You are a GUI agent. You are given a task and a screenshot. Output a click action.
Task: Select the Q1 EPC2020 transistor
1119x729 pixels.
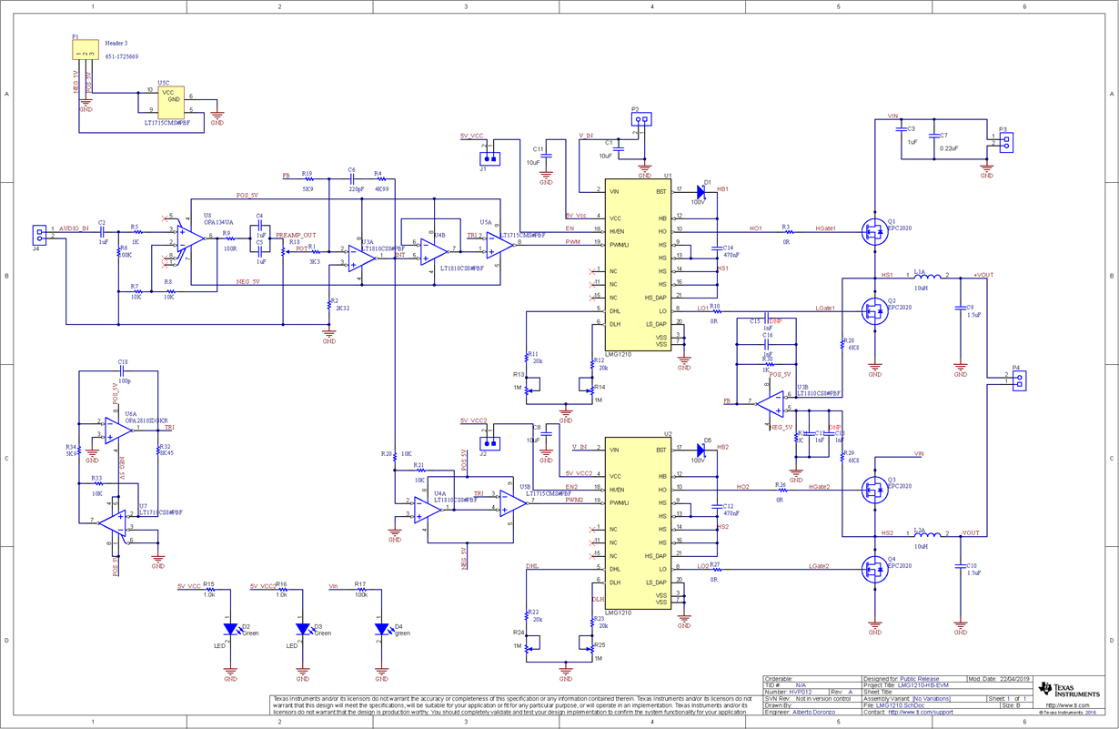(874, 231)
